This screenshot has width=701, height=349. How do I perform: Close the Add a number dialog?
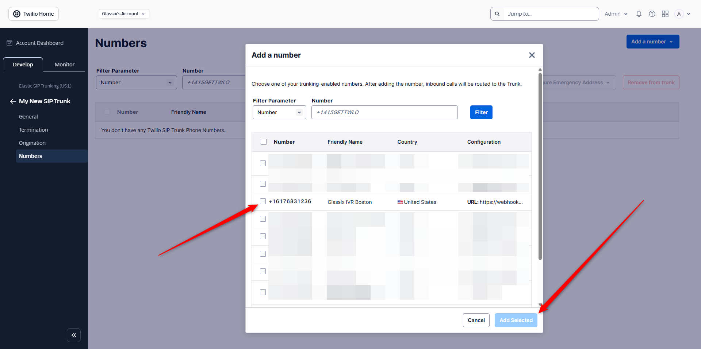pos(532,55)
